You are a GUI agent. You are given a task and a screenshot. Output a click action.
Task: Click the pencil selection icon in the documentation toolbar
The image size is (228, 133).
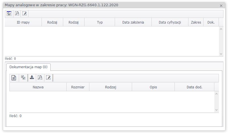(48, 78)
